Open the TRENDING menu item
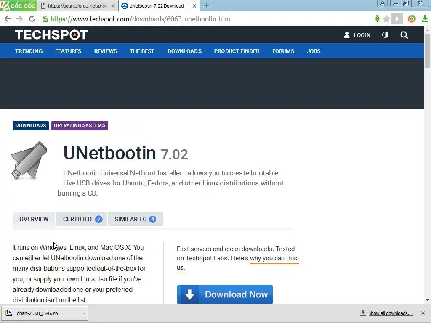The image size is (431, 323). pos(29,51)
